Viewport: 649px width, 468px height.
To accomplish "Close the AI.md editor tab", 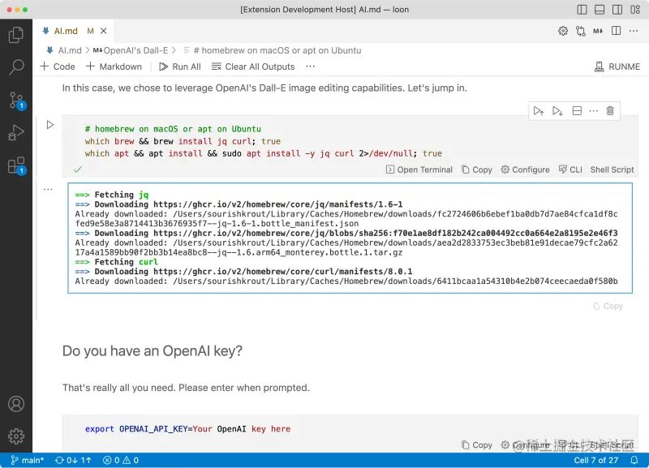I will click(x=104, y=31).
